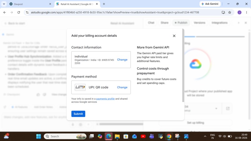Open Snipping Tool from taskbar
The height and width of the screenshot is (141, 251).
(178, 136)
